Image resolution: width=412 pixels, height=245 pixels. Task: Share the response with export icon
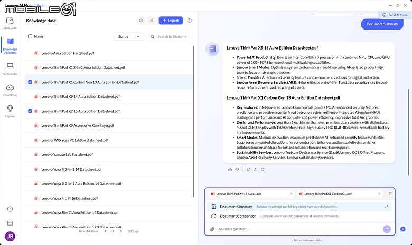click(256, 170)
